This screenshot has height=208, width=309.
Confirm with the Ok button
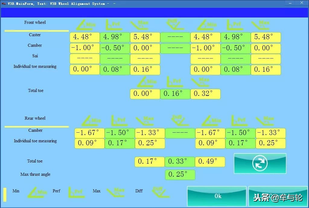coord(217,196)
